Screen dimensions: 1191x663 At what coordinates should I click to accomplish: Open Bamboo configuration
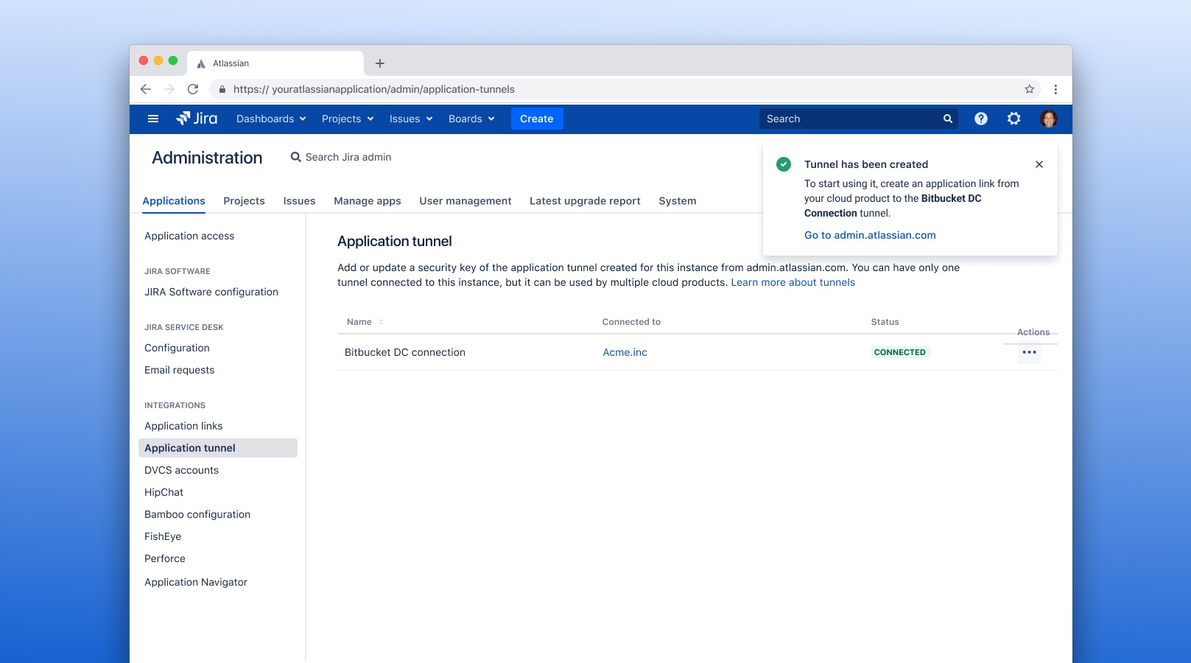pos(197,514)
